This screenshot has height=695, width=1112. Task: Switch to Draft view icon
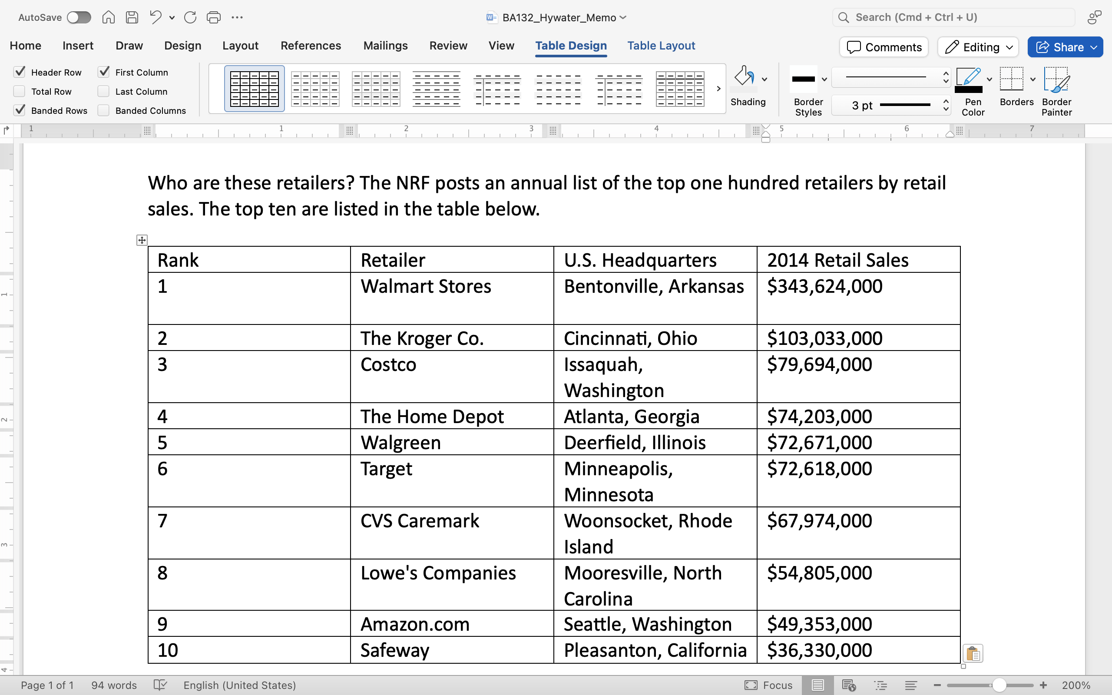point(911,685)
